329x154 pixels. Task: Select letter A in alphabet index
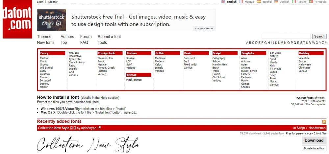[x=247, y=43]
